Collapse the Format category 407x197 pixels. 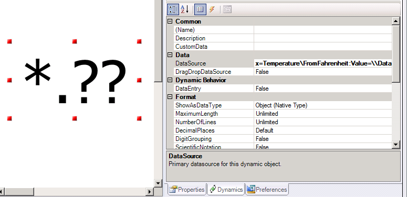pos(170,97)
